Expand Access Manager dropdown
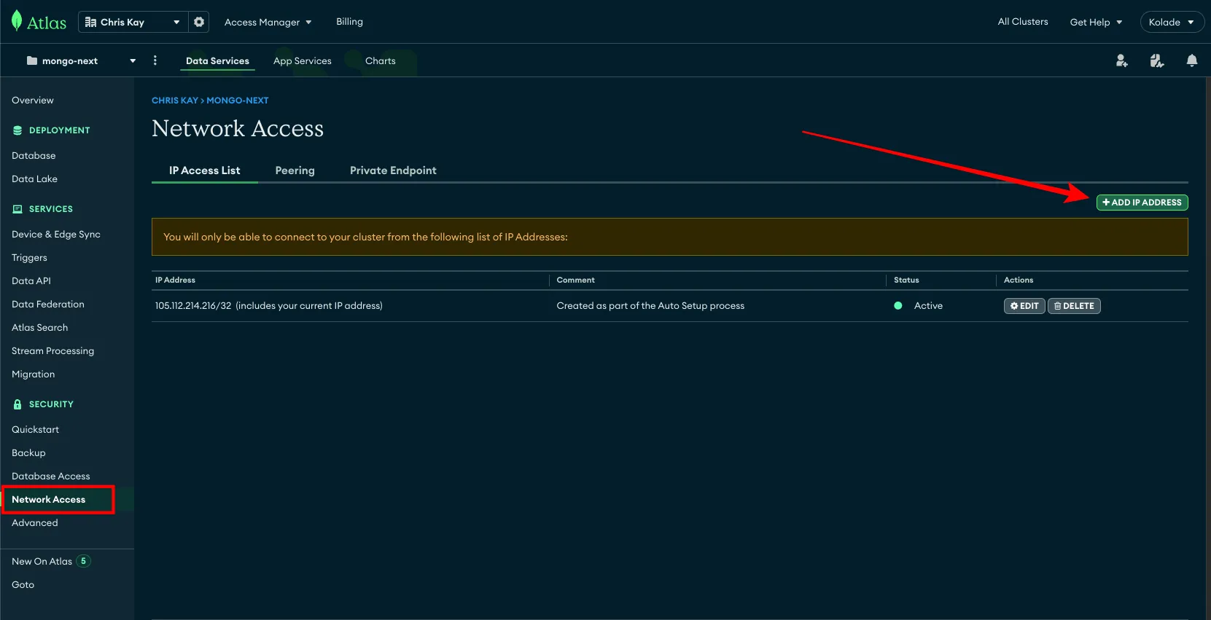1211x620 pixels. coord(268,22)
